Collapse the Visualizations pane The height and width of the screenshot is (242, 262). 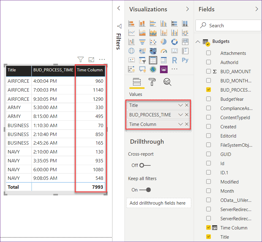coord(188,9)
